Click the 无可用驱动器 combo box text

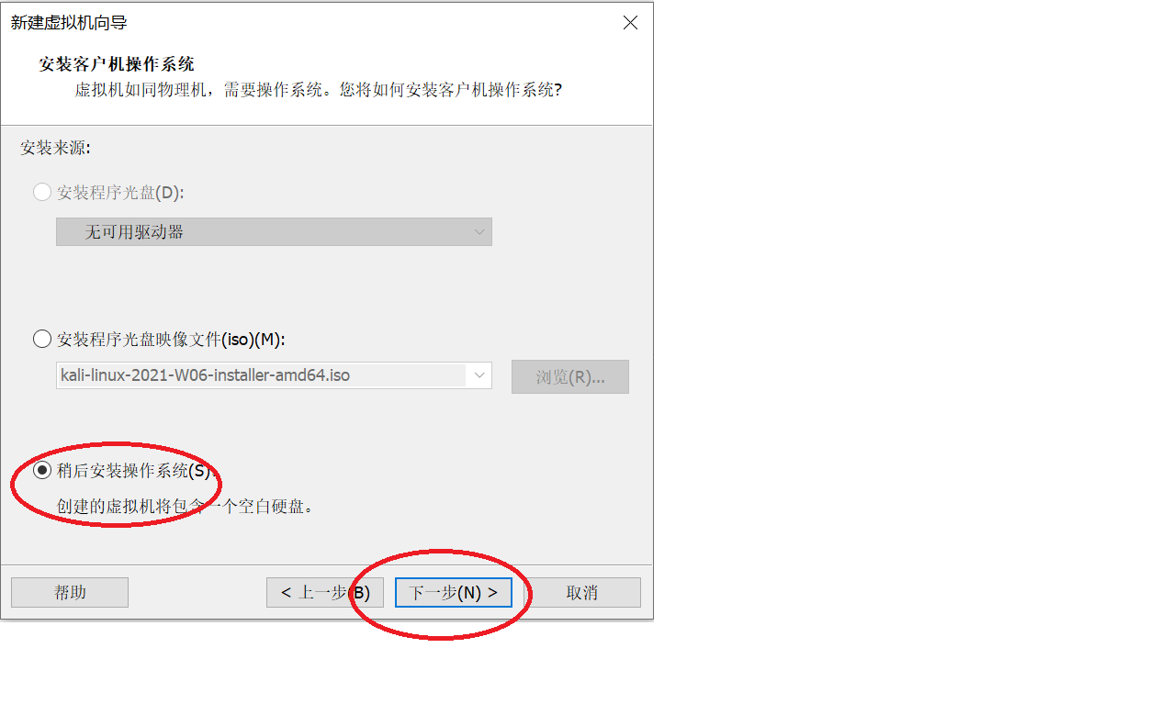point(135,232)
